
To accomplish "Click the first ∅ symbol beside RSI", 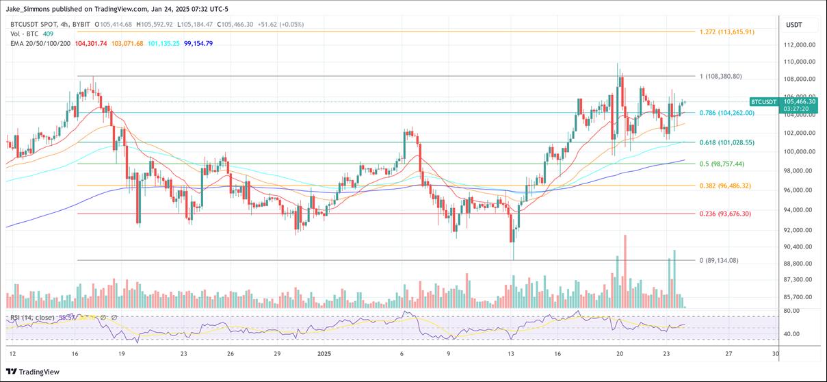I will 102,318.
